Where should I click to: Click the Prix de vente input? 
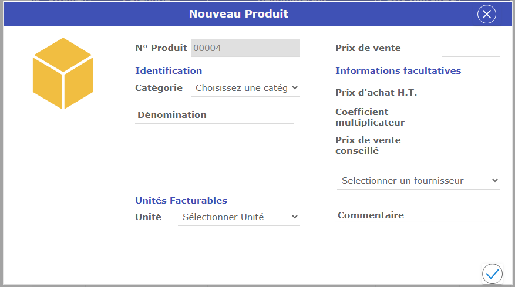(x=463, y=49)
